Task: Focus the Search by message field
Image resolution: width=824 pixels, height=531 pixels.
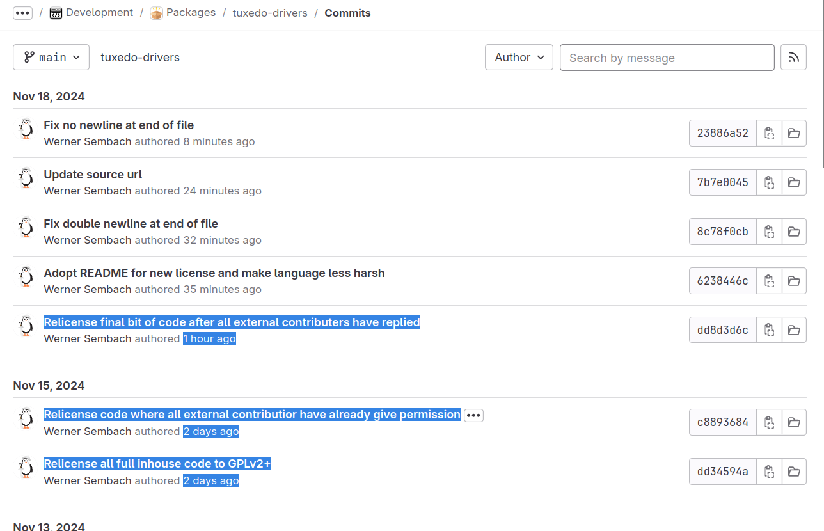Action: tap(667, 58)
